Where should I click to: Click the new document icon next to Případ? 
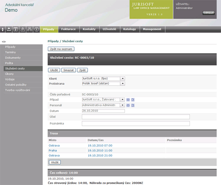click(x=133, y=100)
